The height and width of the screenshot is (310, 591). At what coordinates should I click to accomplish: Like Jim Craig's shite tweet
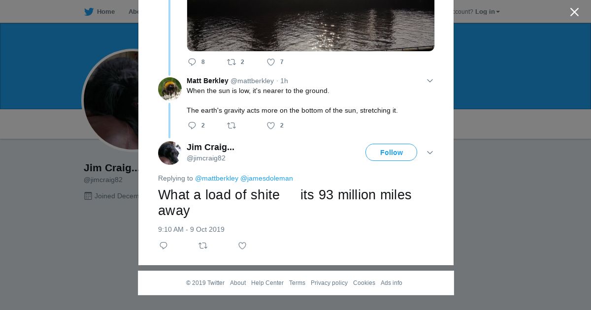pyautogui.click(x=242, y=246)
